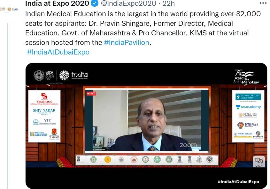Screen dimensions: 270x189
Task: Click the Q&A icon in video
Action: (259, 162)
